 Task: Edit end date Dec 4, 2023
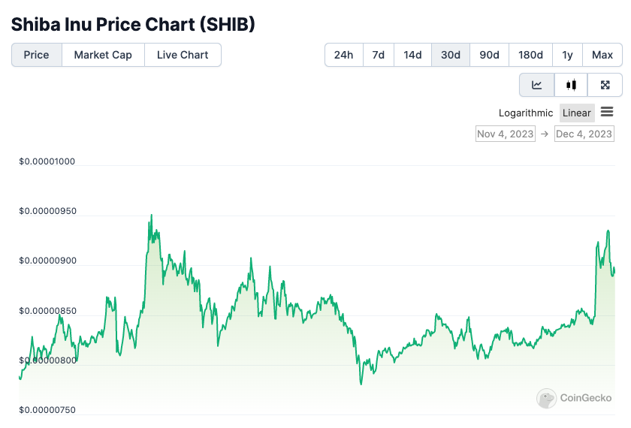584,134
